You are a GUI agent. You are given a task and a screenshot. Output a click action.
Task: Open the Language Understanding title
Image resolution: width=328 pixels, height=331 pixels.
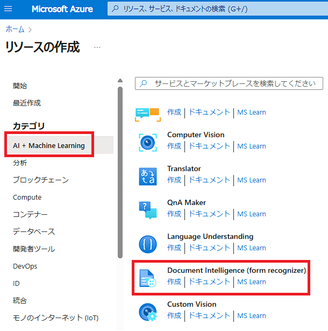[210, 237]
